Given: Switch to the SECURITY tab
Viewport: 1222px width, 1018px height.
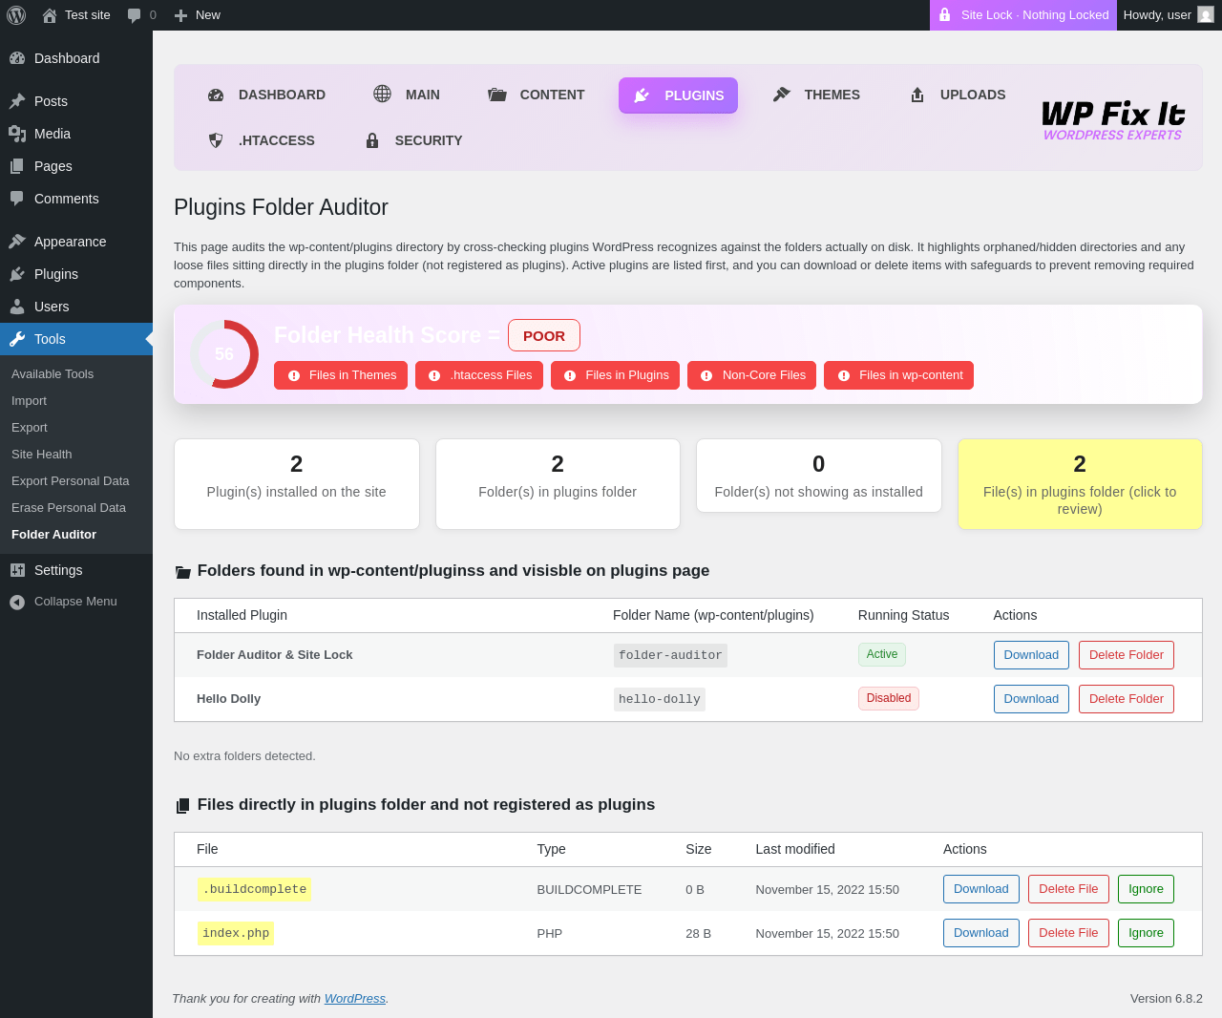Looking at the screenshot, I should click(x=414, y=140).
